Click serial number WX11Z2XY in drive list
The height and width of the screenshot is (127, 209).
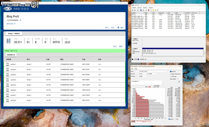[86, 64]
